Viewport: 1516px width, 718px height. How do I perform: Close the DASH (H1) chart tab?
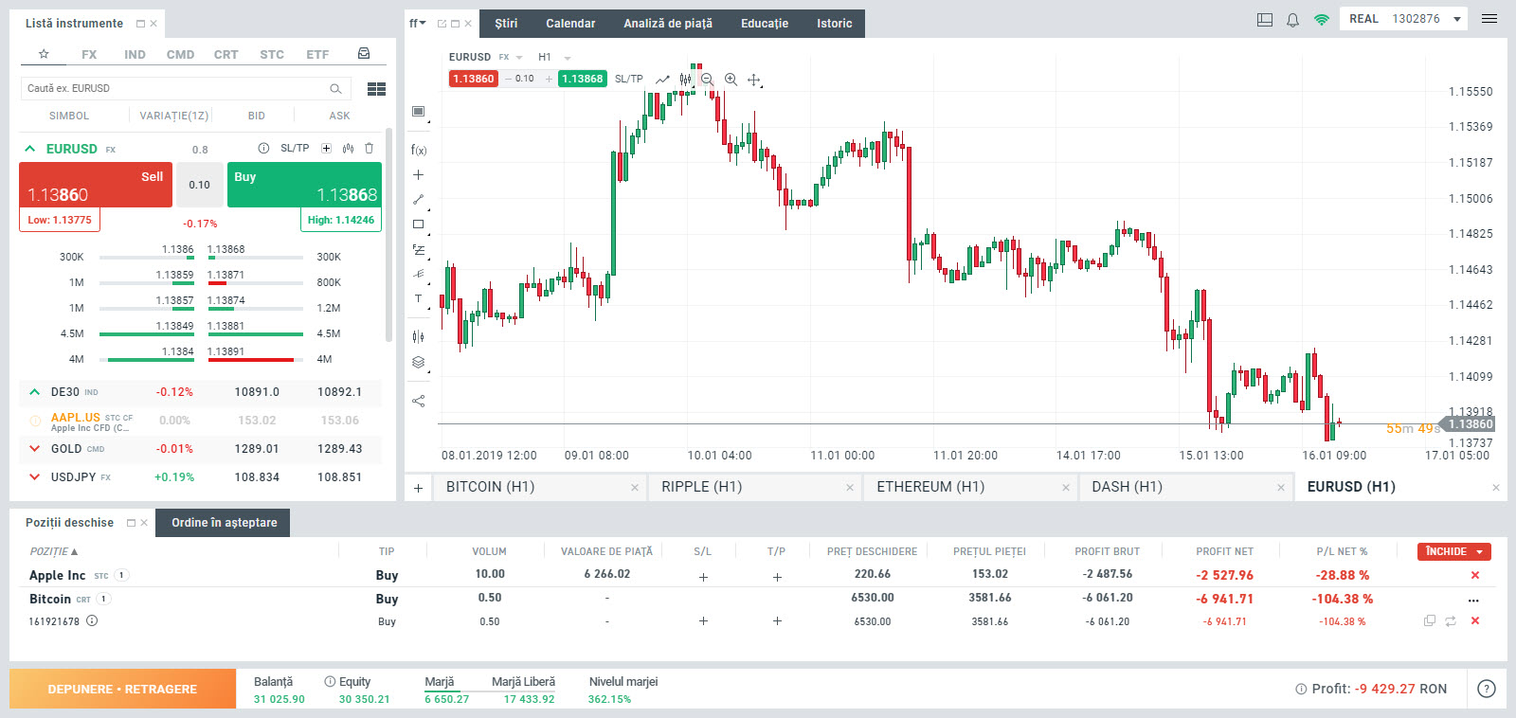click(1280, 488)
